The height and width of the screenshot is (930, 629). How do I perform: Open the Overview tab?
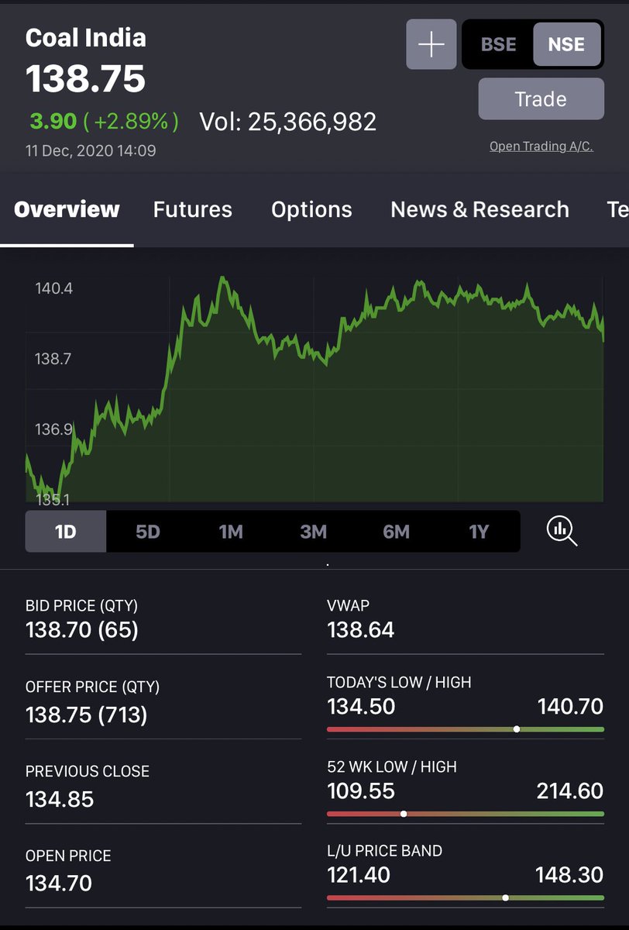(67, 209)
